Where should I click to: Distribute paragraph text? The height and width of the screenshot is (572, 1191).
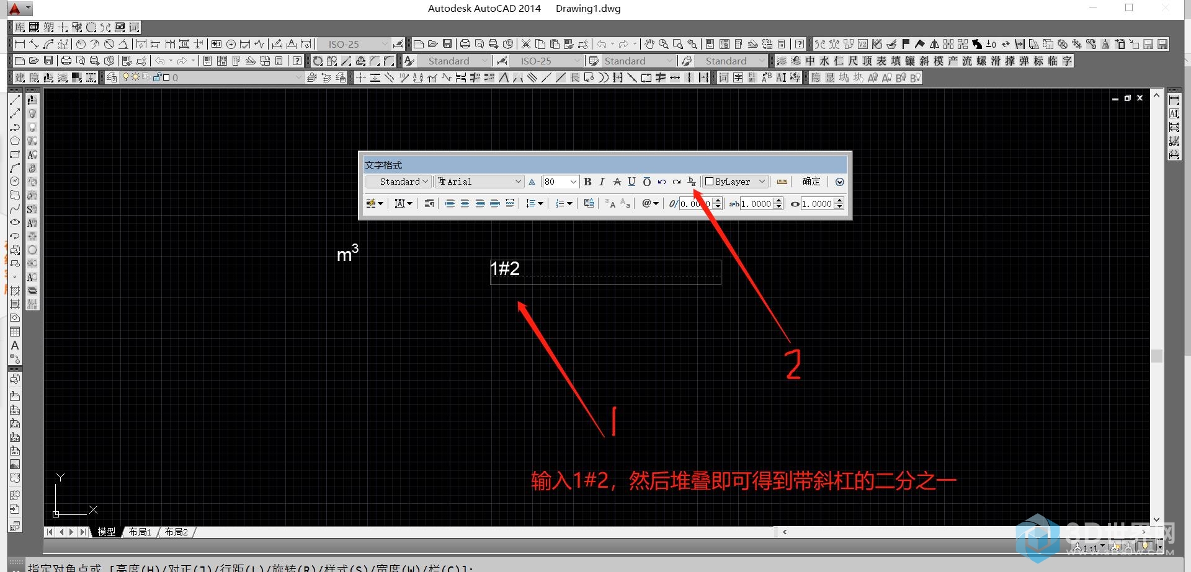click(x=510, y=203)
